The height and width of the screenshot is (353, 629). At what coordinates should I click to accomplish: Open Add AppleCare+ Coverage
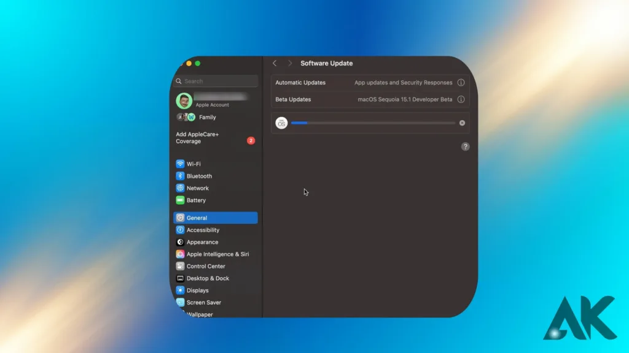pos(198,138)
